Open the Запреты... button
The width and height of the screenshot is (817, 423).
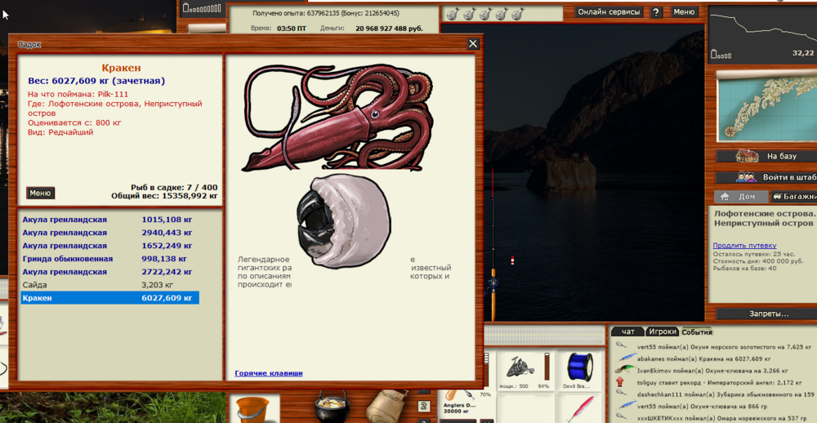(766, 314)
